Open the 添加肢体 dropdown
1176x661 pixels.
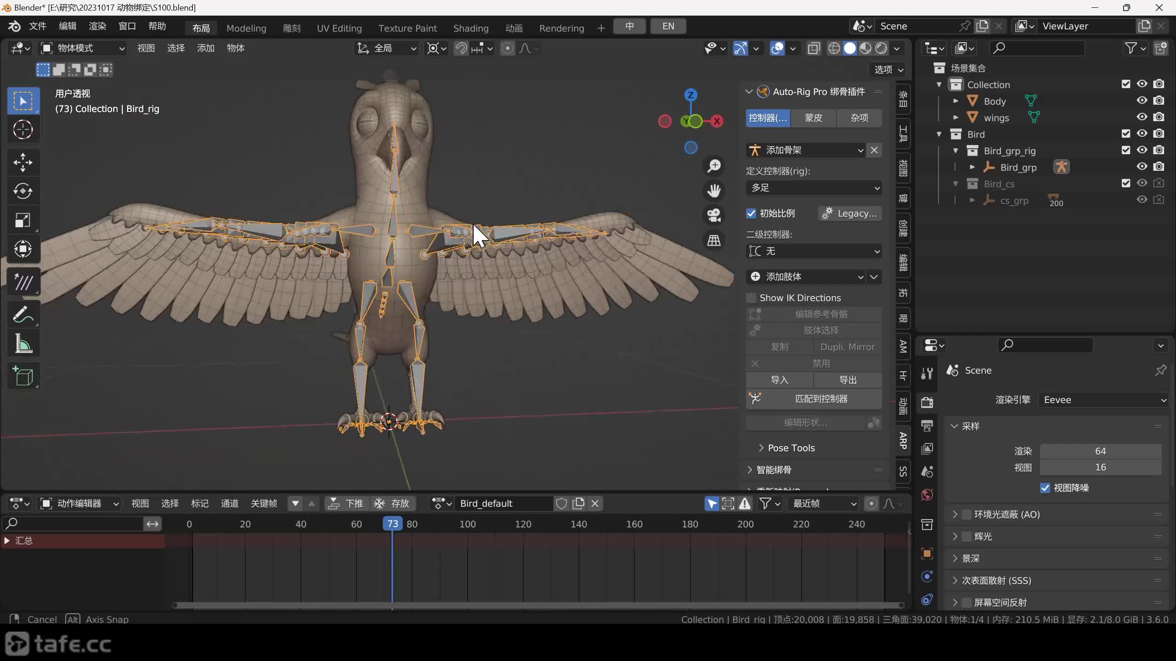pyautogui.click(x=806, y=277)
